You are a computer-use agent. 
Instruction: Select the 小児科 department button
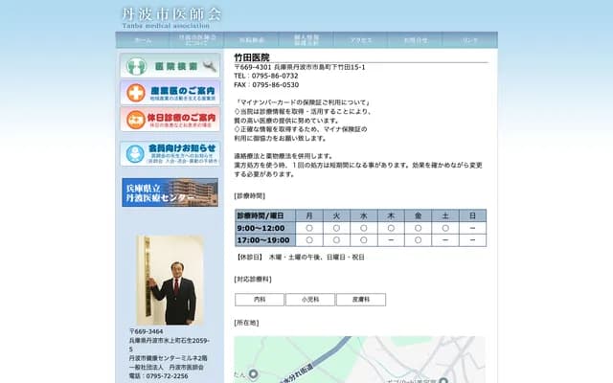(x=310, y=300)
